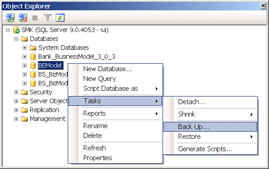Choose Delete from context menu
Screen dimensions: 269x169
click(x=115, y=136)
